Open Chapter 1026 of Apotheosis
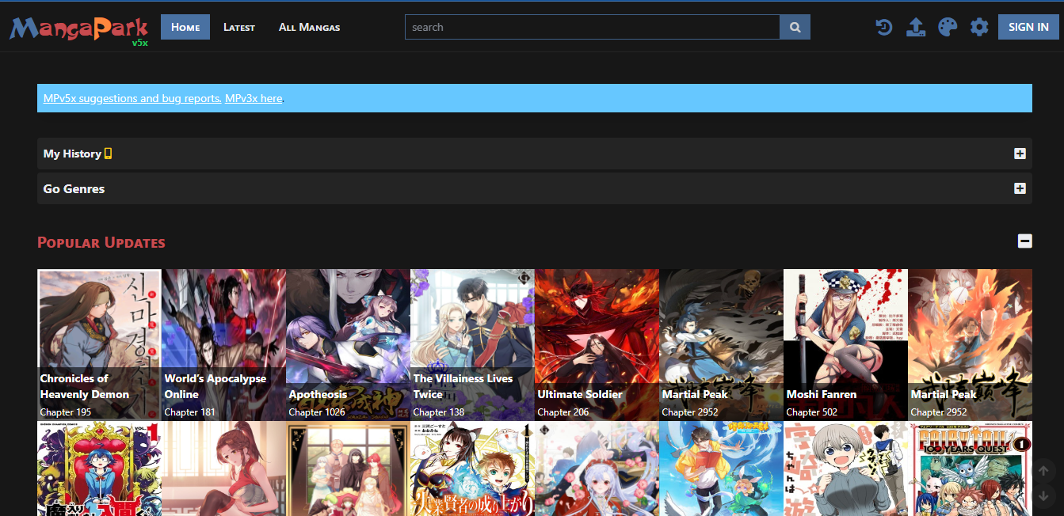The image size is (1064, 516). point(317,412)
